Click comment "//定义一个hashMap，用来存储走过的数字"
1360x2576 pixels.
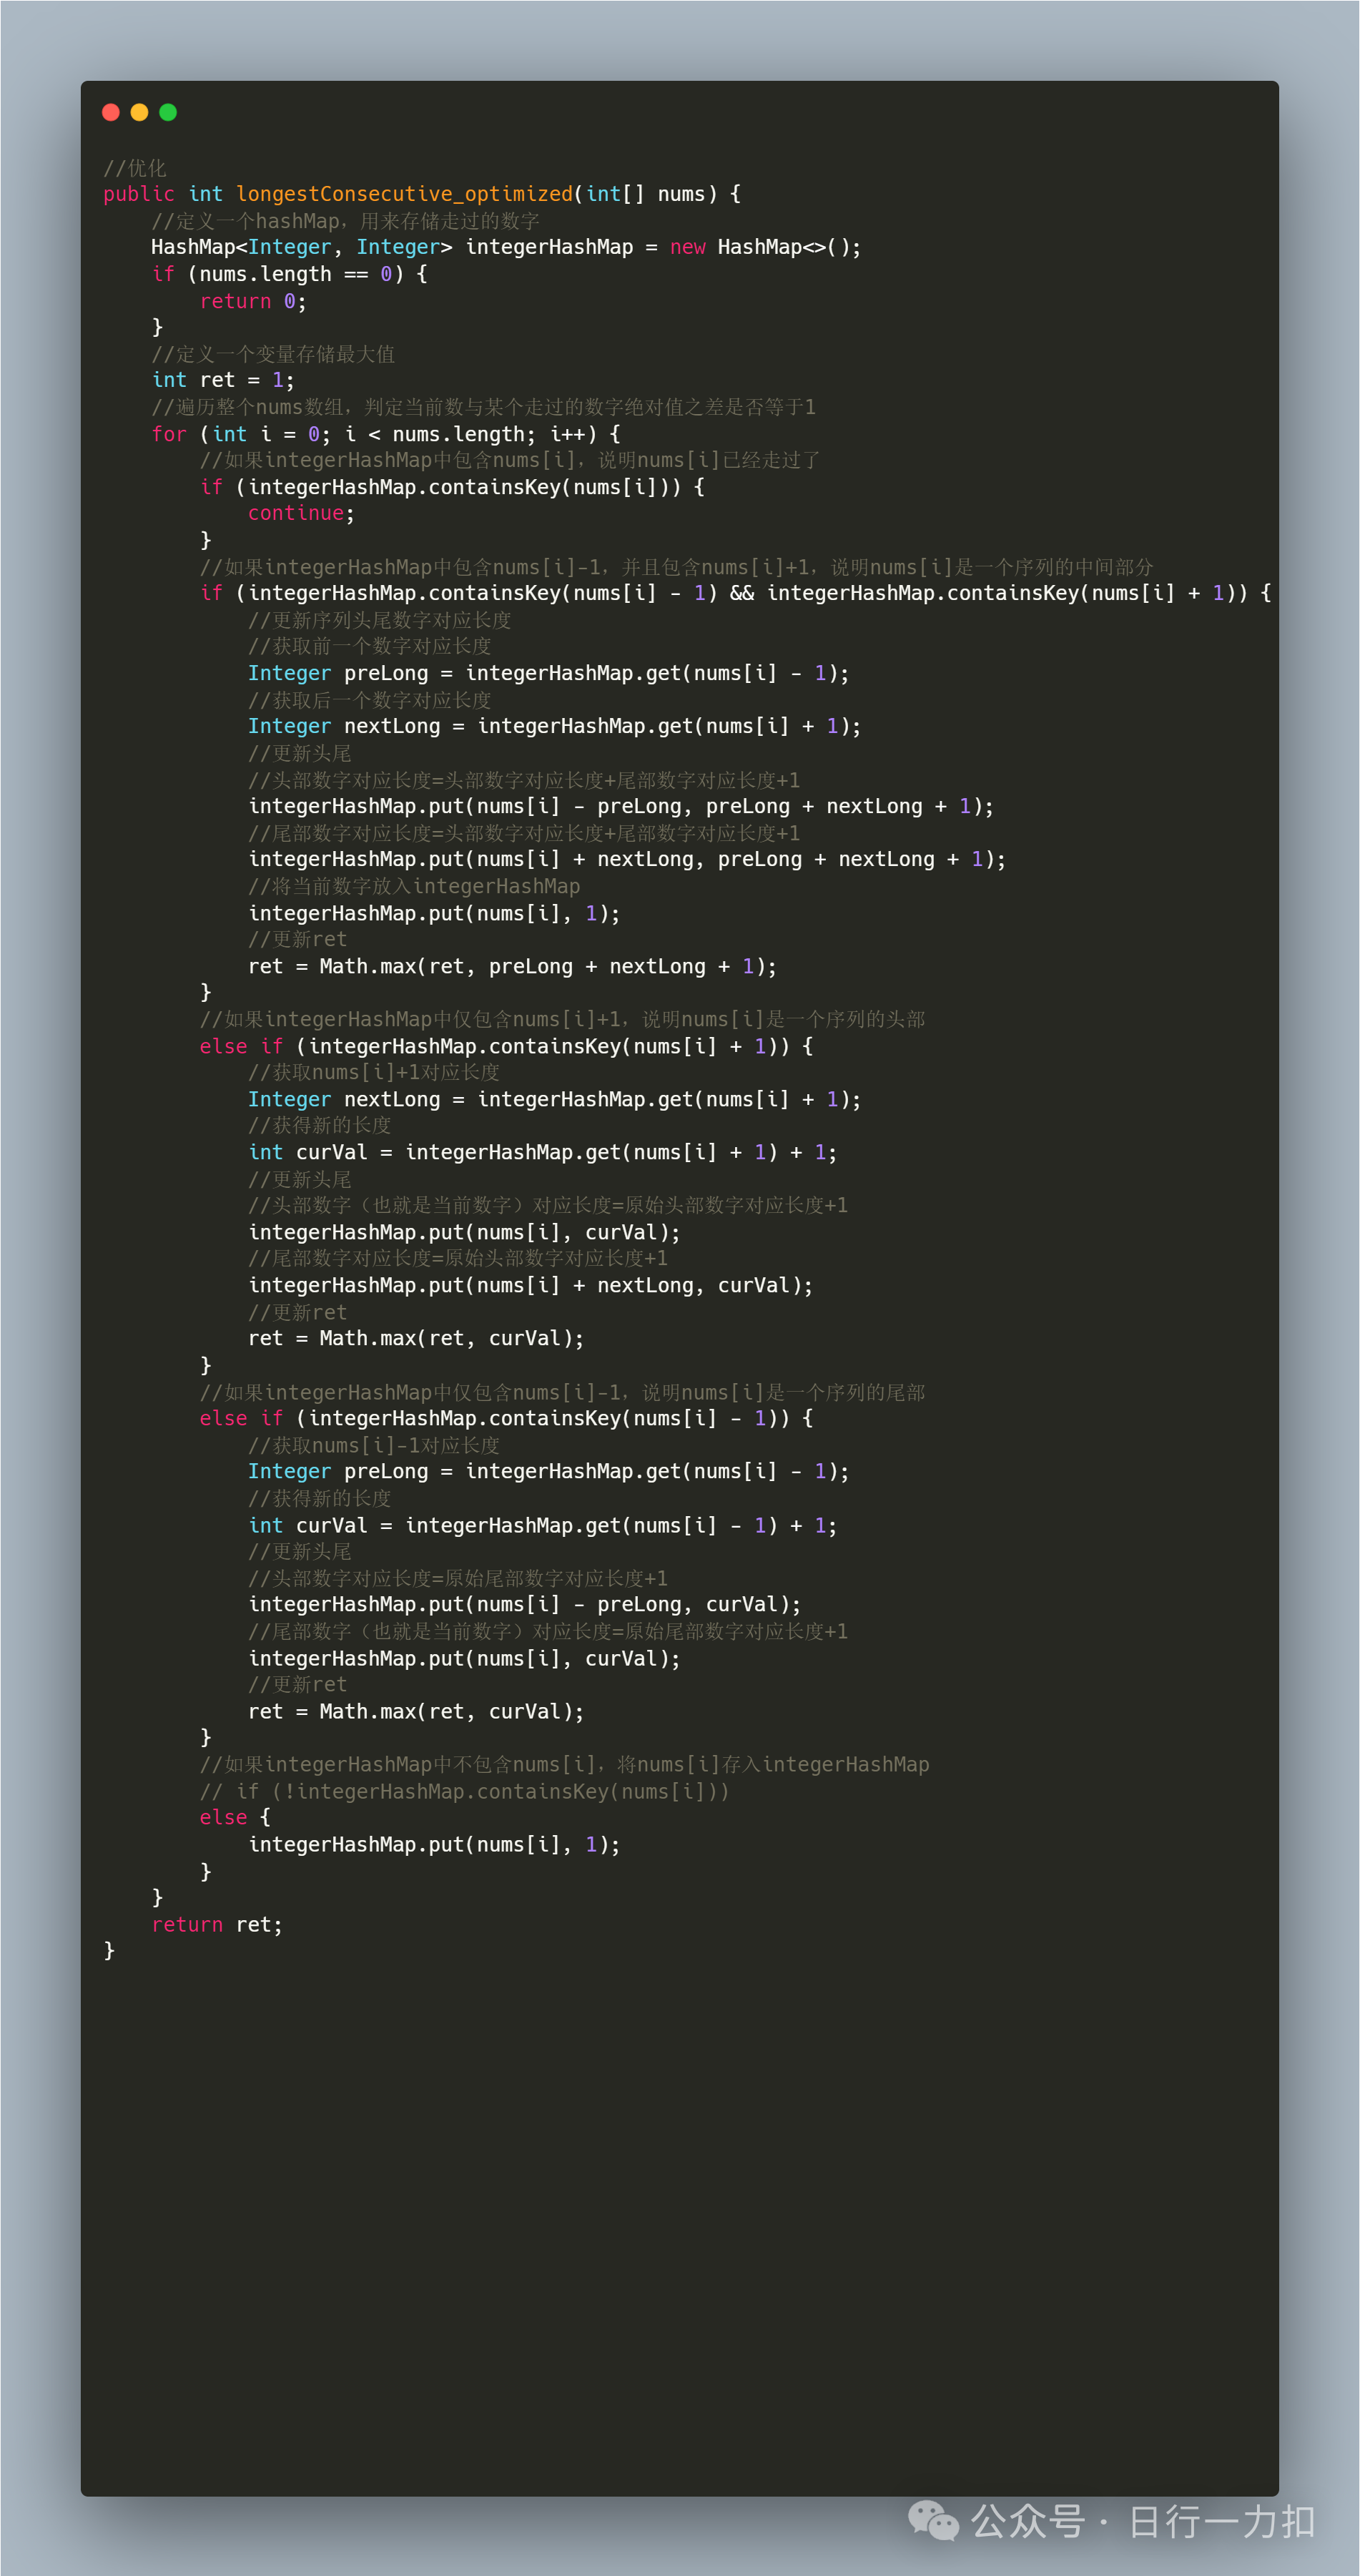345,221
